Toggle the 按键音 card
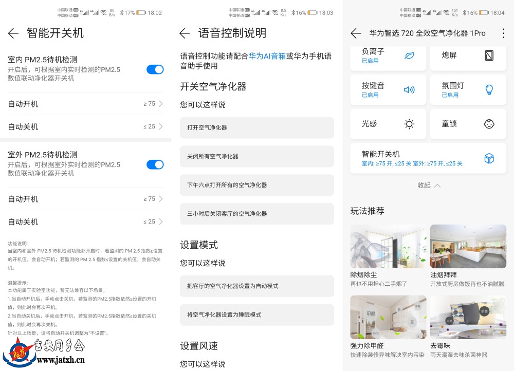The width and height of the screenshot is (514, 371). click(388, 89)
